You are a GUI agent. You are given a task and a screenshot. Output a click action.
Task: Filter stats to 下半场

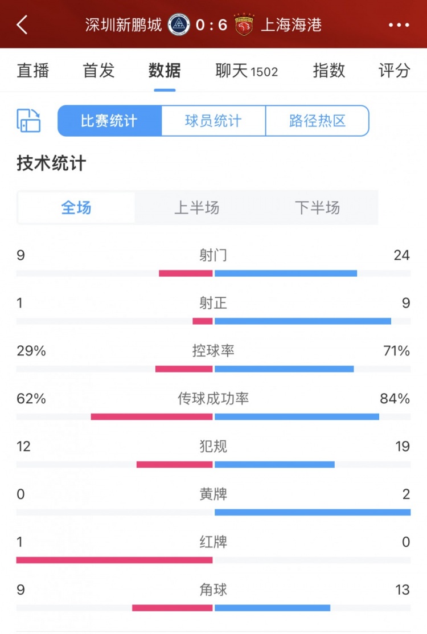pos(317,207)
